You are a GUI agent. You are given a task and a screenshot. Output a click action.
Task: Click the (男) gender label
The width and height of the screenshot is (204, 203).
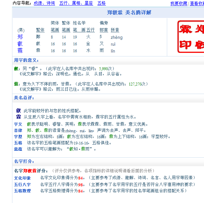pos(21,30)
